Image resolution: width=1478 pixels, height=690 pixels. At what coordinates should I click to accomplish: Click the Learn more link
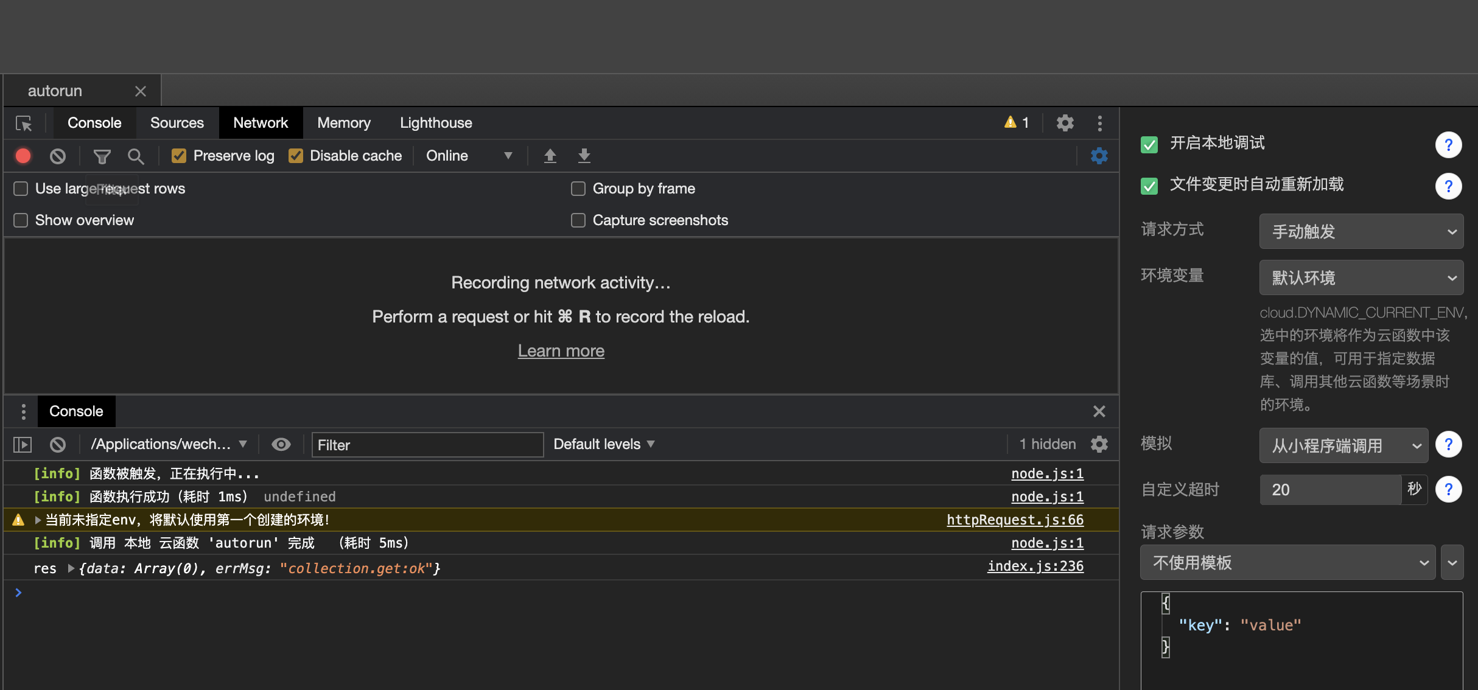pyautogui.click(x=561, y=351)
